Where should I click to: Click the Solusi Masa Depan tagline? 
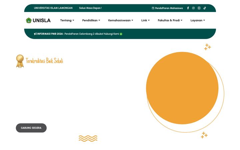coord(90,8)
